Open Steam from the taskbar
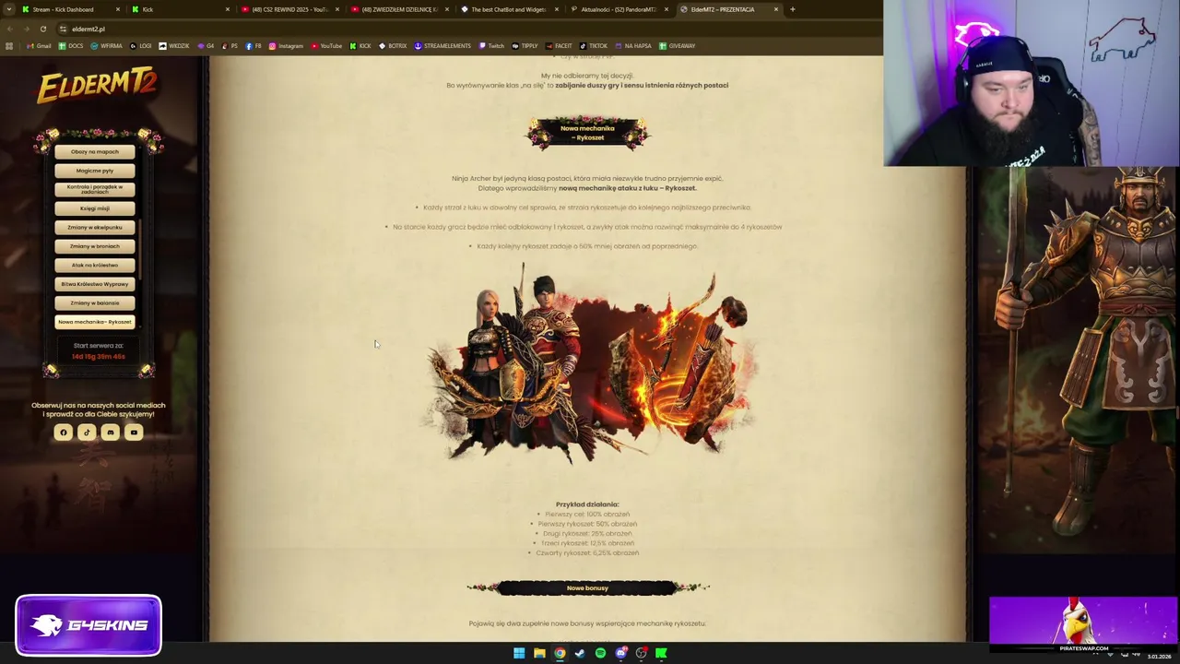The image size is (1180, 664). tap(580, 653)
